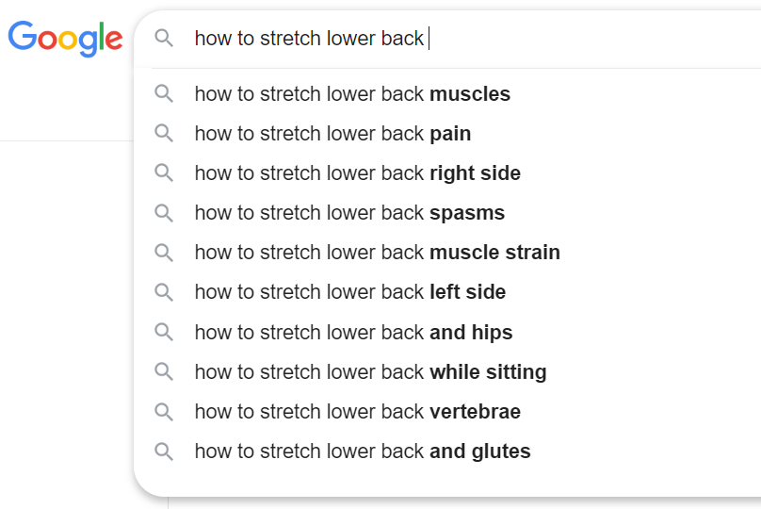Click magnifier icon beside 'left side' suggestion
The width and height of the screenshot is (761, 509).
point(164,292)
